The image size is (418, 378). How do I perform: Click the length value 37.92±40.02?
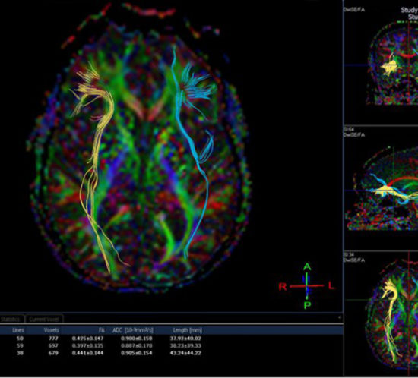coord(185,339)
